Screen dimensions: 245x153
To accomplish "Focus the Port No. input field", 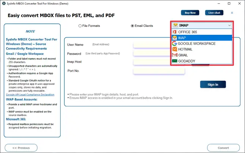I will (159, 71).
